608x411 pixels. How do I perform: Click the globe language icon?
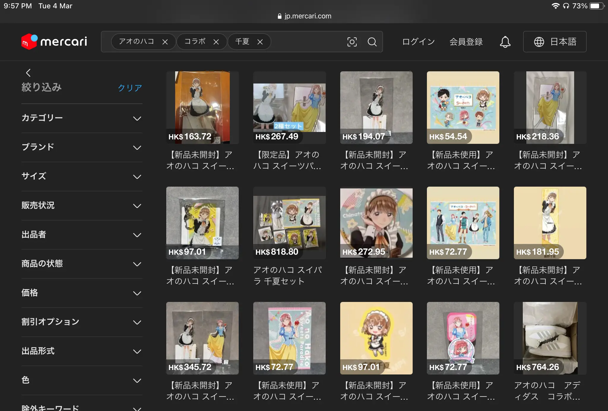point(539,42)
